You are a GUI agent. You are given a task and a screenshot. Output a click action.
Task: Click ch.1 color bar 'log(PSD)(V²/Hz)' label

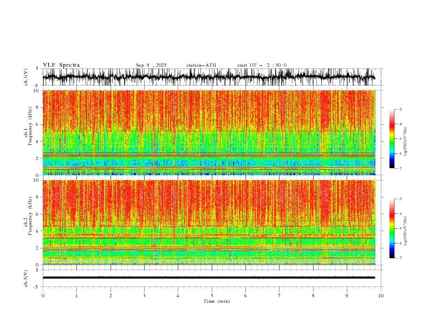click(x=406, y=142)
